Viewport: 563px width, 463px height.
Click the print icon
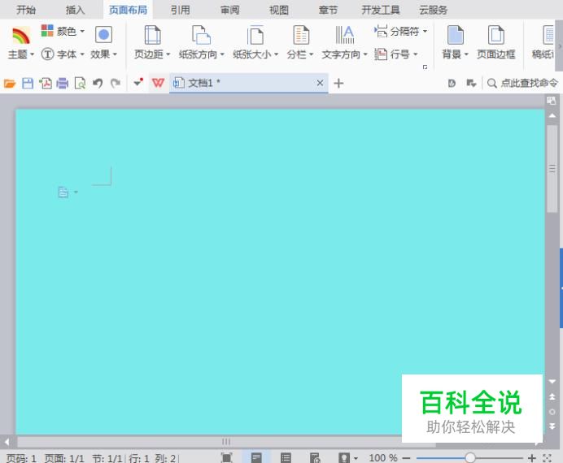[62, 84]
